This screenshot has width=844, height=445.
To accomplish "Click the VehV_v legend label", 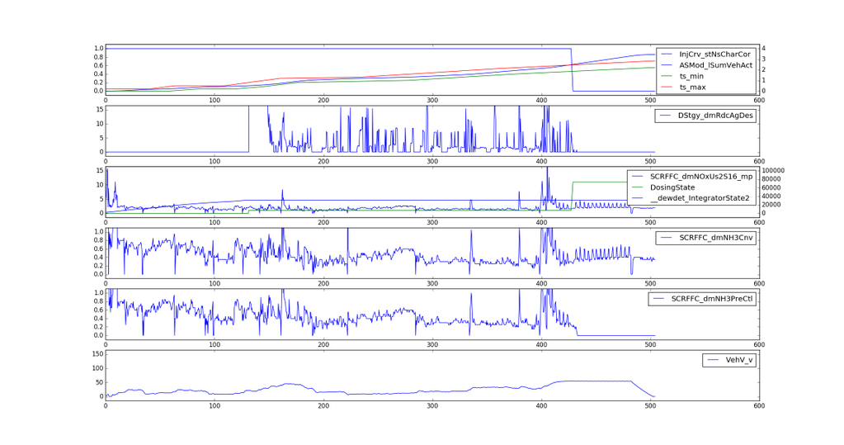I will pyautogui.click(x=739, y=360).
